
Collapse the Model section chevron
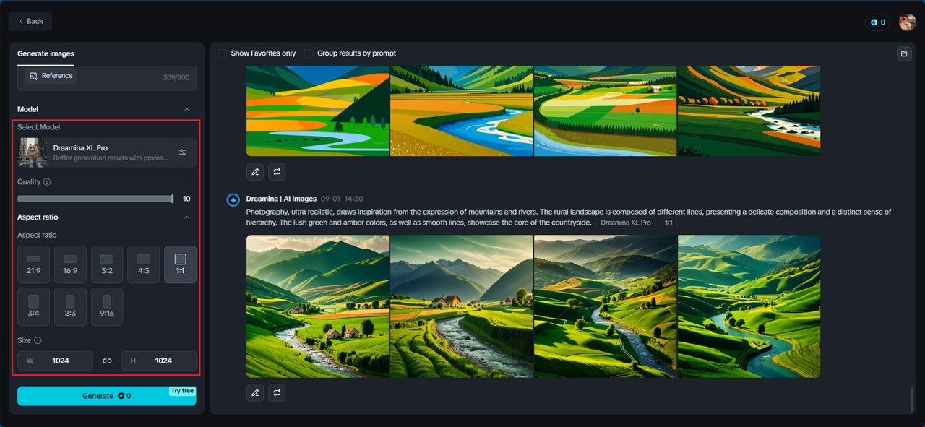click(186, 109)
